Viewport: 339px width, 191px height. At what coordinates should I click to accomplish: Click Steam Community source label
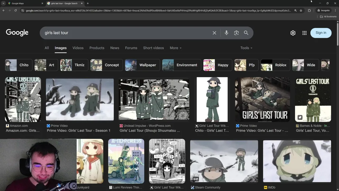[208, 188]
